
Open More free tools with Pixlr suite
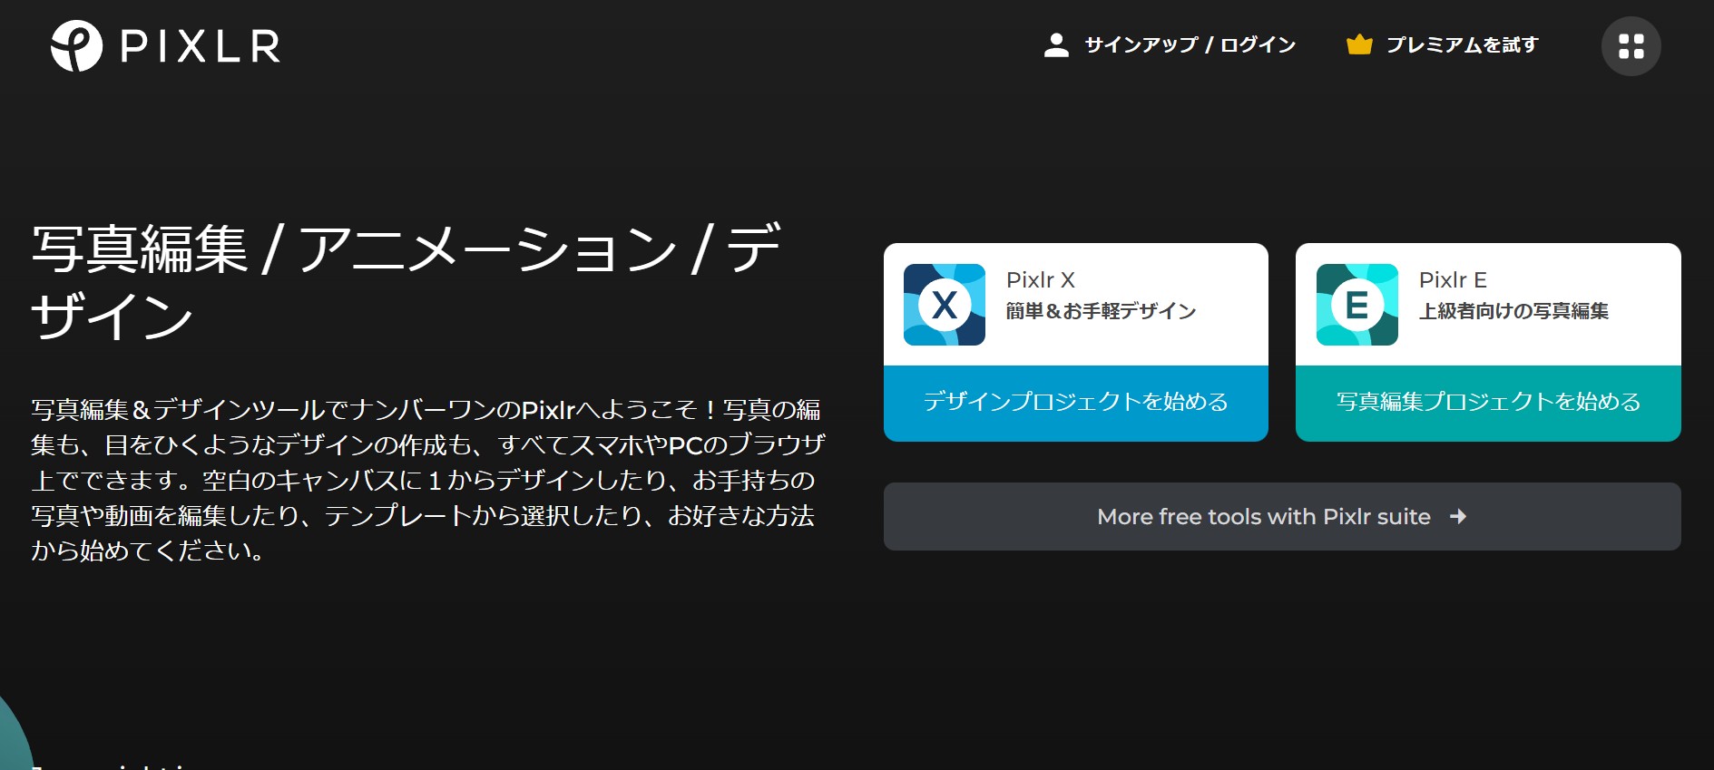(x=1263, y=517)
